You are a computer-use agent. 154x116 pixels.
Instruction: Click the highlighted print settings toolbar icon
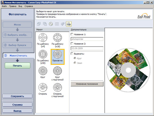[69, 24]
